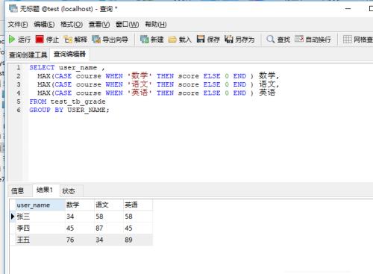Click the 语文 column header
The height and width of the screenshot is (274, 373).
pos(109,205)
